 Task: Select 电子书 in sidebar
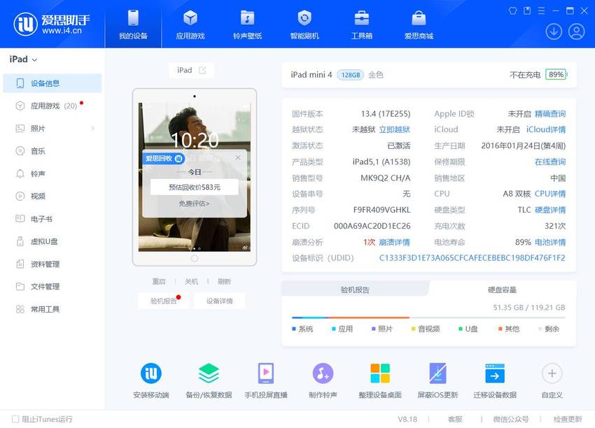(x=52, y=219)
